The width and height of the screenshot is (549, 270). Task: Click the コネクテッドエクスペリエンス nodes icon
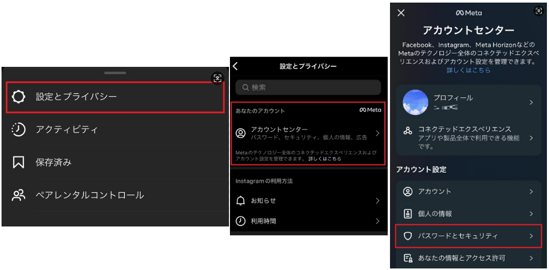click(408, 131)
